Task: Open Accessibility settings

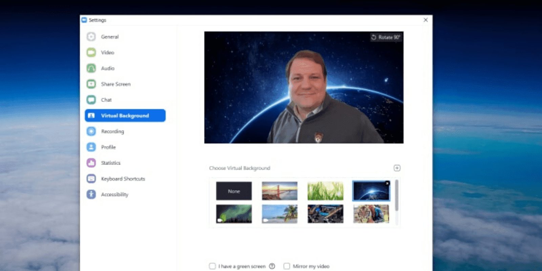Action: point(115,194)
